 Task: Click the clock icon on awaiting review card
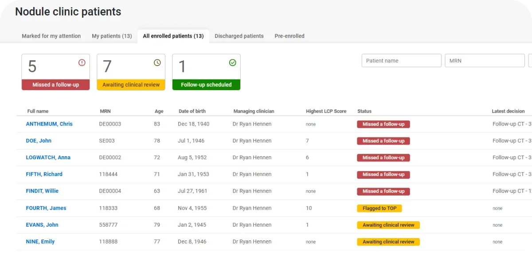tap(157, 63)
